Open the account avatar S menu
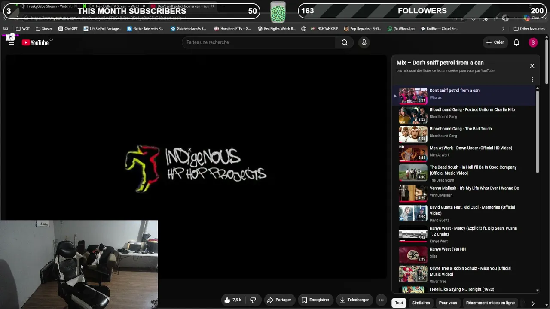The image size is (550, 309). (x=533, y=42)
